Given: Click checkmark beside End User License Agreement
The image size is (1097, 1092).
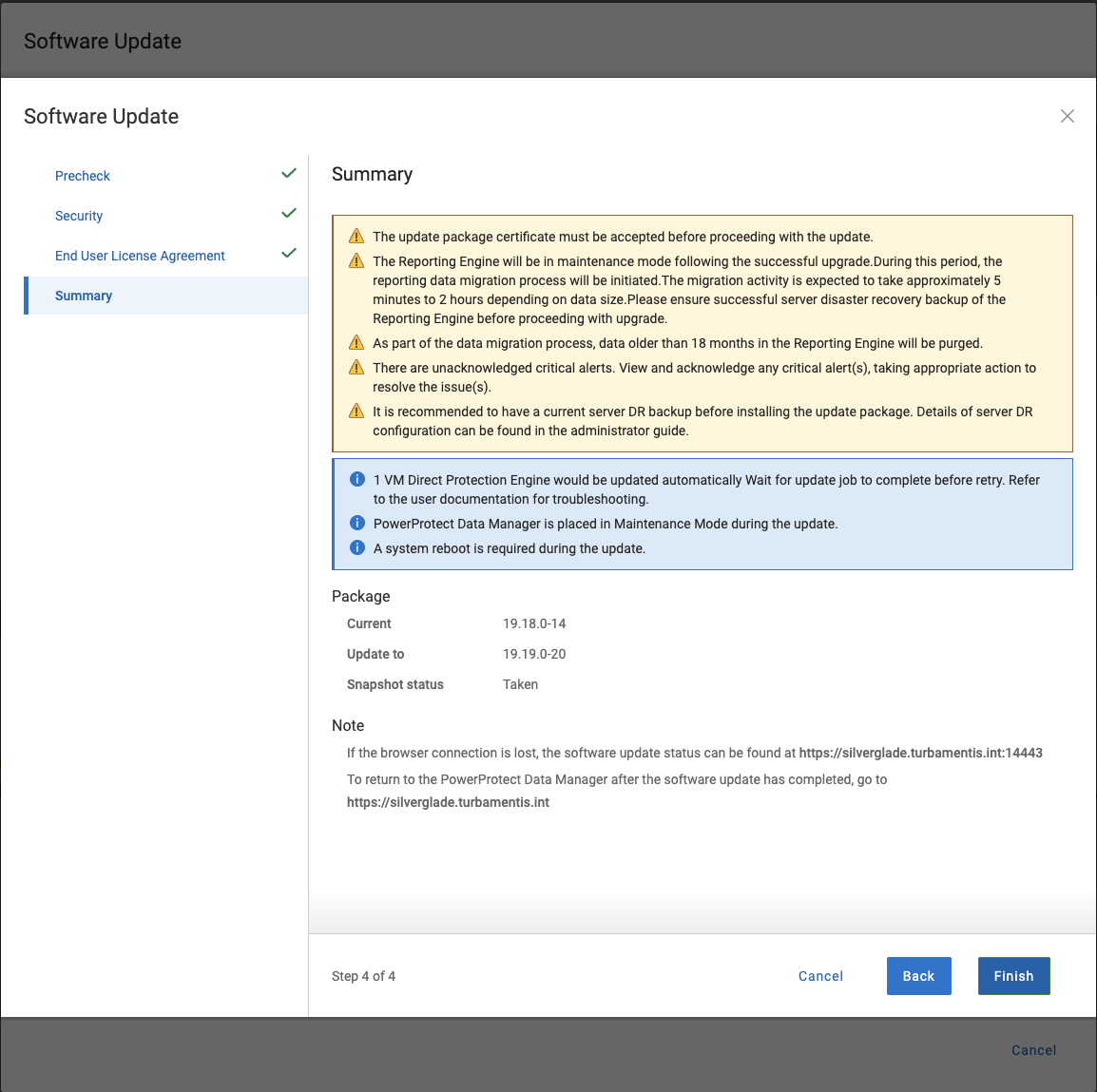Looking at the screenshot, I should coord(289,253).
